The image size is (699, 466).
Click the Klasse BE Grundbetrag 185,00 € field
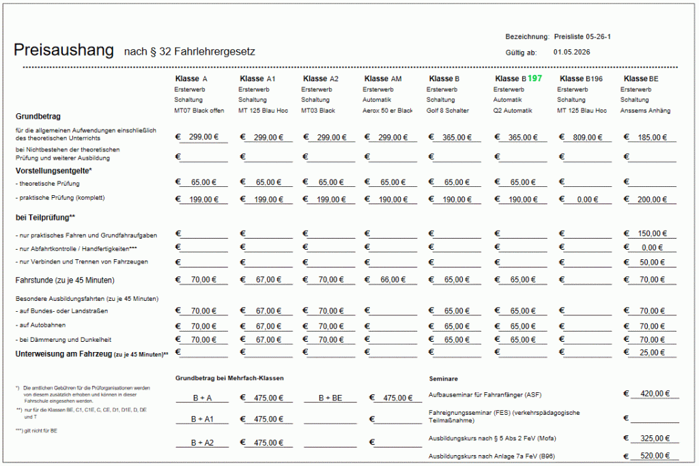click(x=653, y=137)
